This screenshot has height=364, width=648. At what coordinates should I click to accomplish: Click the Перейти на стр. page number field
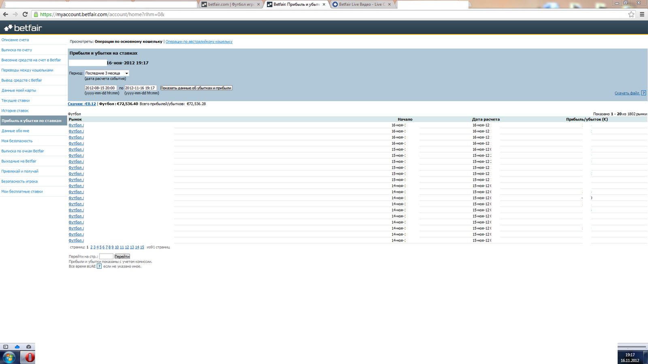(106, 256)
